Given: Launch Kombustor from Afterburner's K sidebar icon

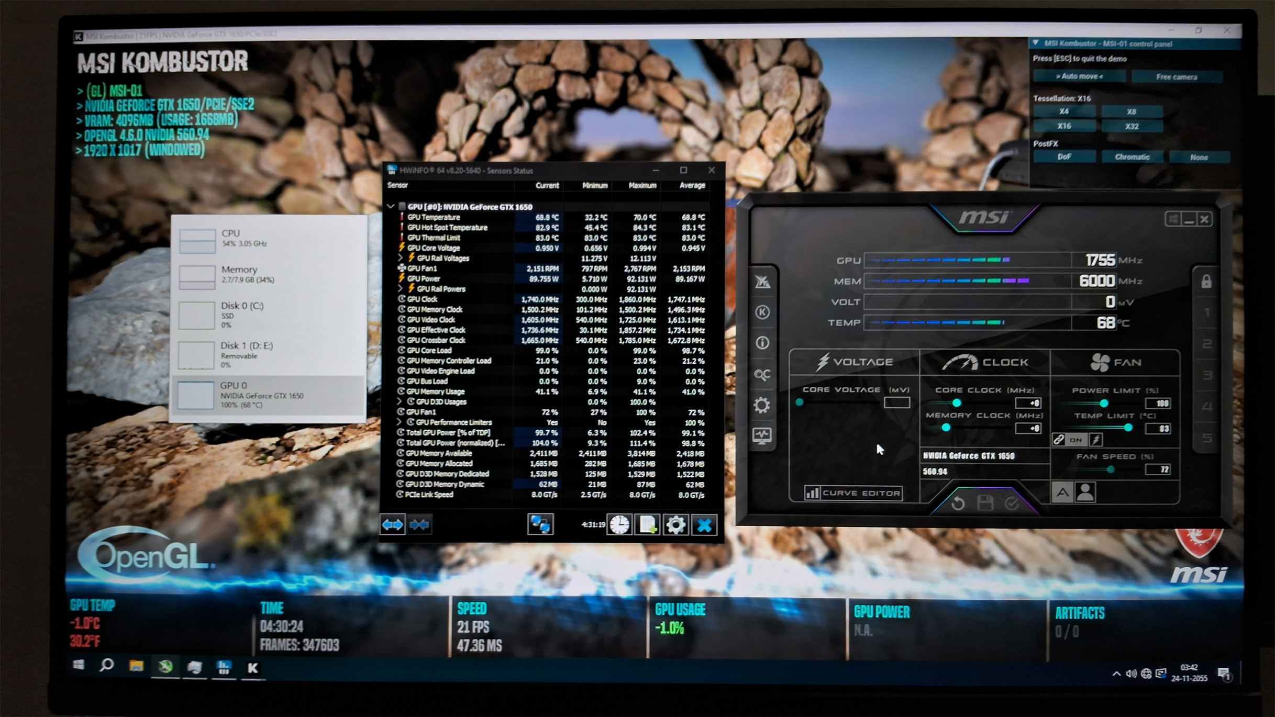Looking at the screenshot, I should (762, 312).
